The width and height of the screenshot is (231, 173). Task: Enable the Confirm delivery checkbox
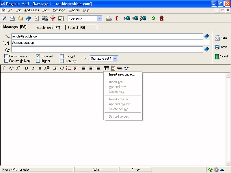pos(6,61)
